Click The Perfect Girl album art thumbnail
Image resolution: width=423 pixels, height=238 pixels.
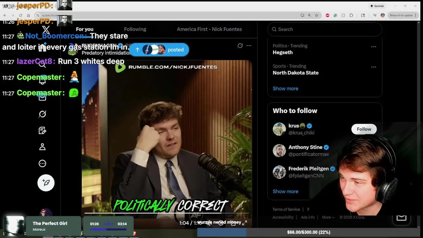[x=14, y=225]
